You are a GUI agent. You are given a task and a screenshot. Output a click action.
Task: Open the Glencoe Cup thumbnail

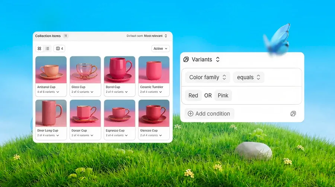click(x=154, y=113)
